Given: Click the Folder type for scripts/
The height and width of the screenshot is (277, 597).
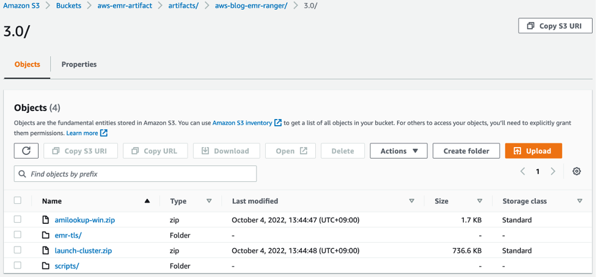Looking at the screenshot, I should point(180,266).
